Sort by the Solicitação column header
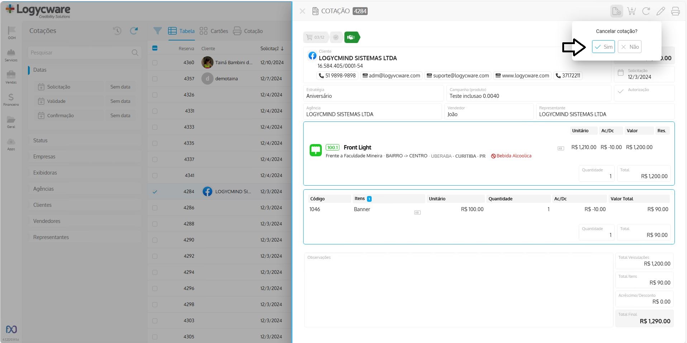Screen dimensions: 687x343 (x=272, y=48)
